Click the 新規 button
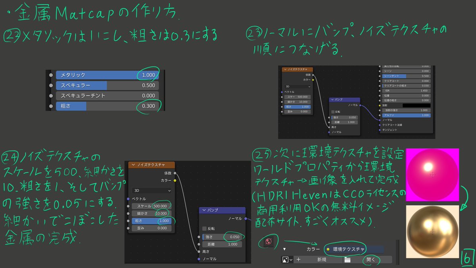The height and width of the screenshot is (268, 476). coord(318,260)
